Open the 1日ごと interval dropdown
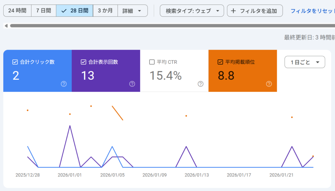Viewport: 335px width, 191px height. click(305, 62)
